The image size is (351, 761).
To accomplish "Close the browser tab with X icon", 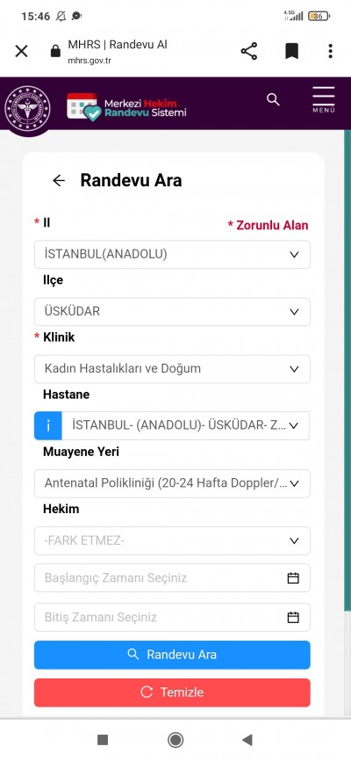I will 21,51.
